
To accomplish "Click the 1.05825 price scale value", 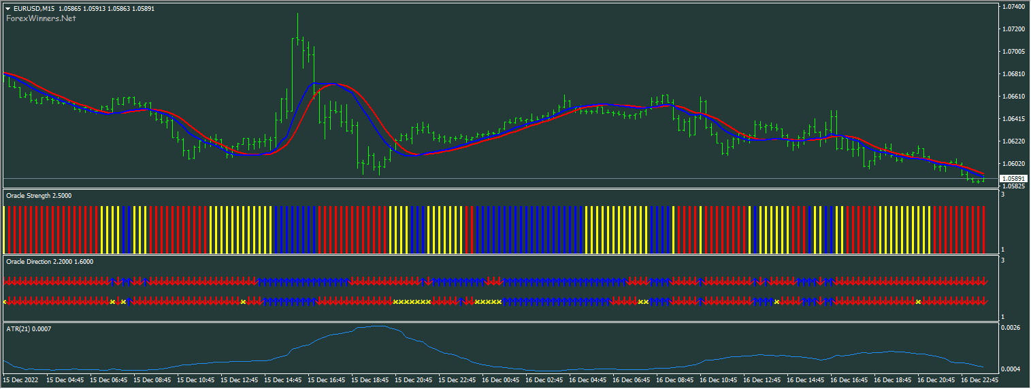I will 1013,186.
